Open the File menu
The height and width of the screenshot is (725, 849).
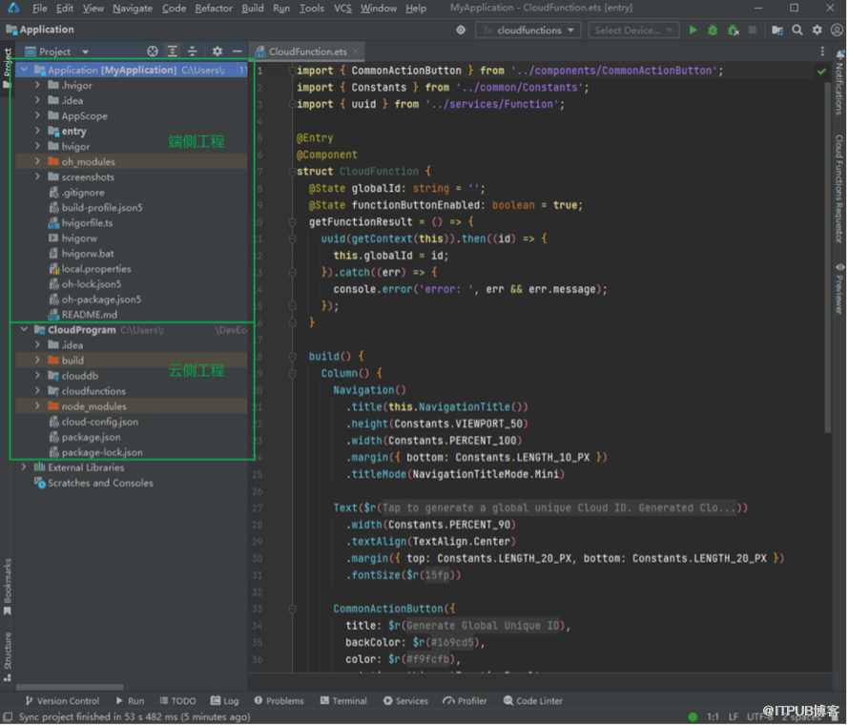click(x=39, y=9)
